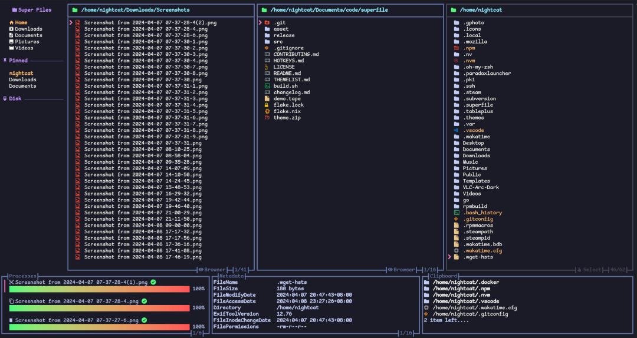The width and height of the screenshot is (637, 338).
Task: Click the npm icon next to .npm
Action: point(456,48)
